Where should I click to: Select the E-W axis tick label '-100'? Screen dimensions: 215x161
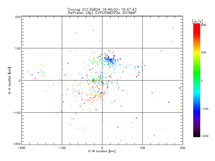pos(62,148)
